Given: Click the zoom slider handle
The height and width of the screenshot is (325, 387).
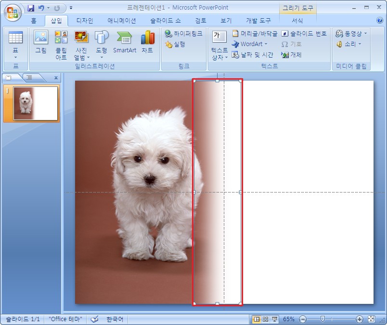Looking at the screenshot, I should point(322,319).
